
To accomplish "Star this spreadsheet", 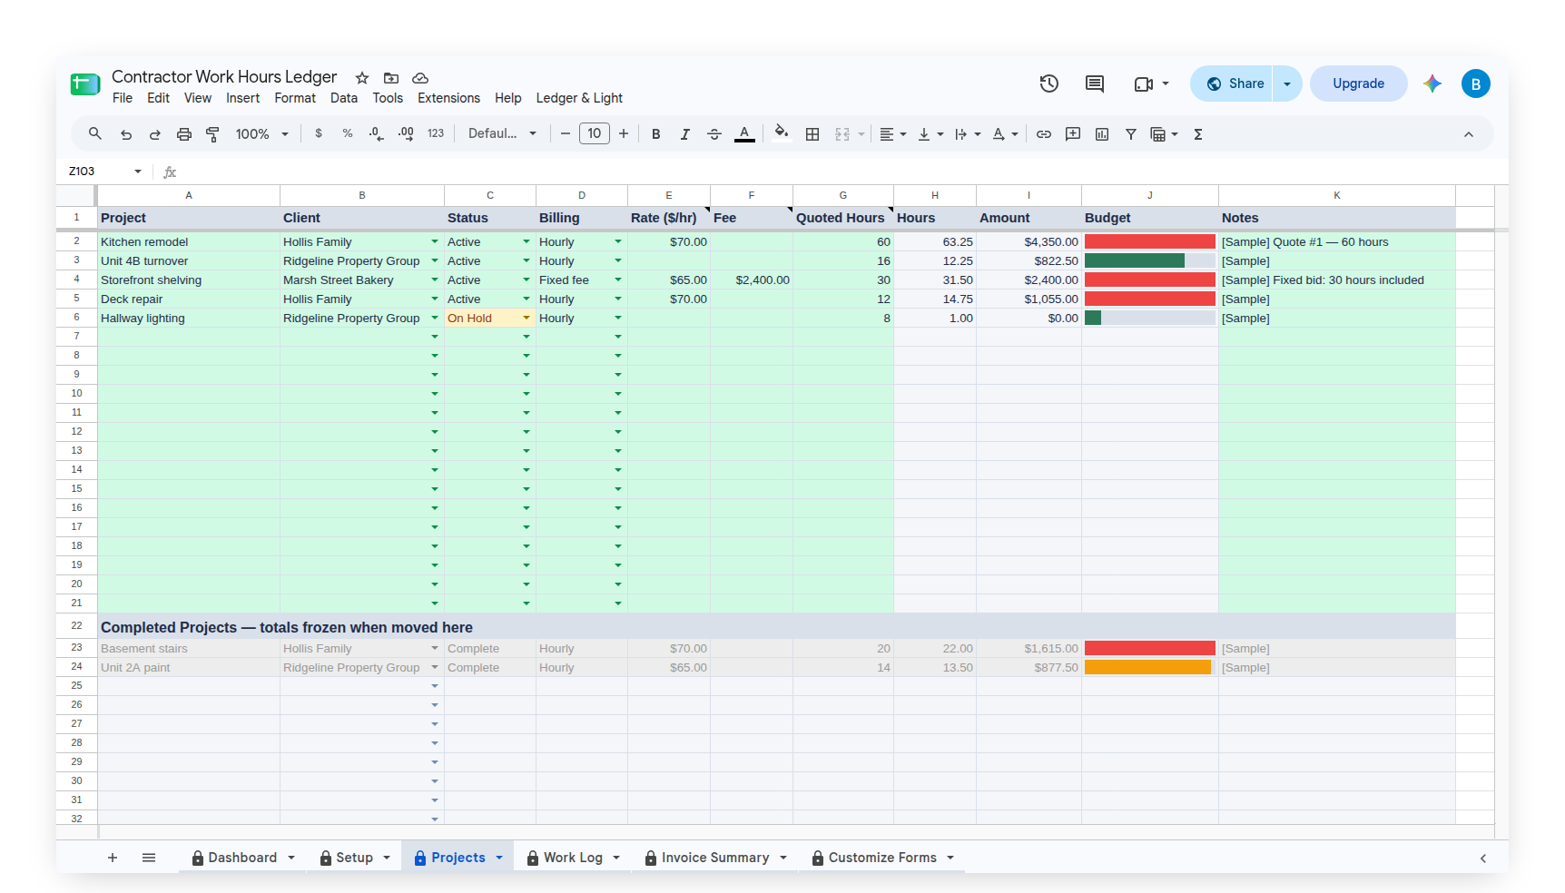I will (362, 78).
